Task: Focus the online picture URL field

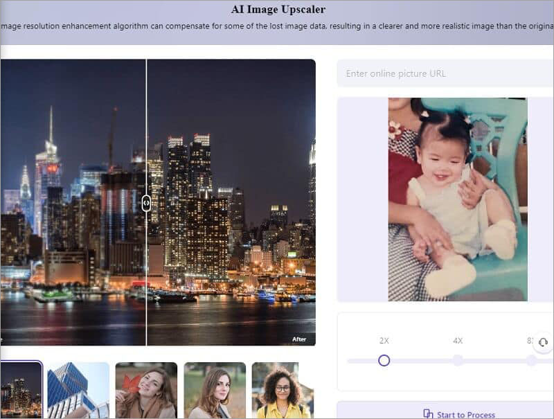Action: 443,73
